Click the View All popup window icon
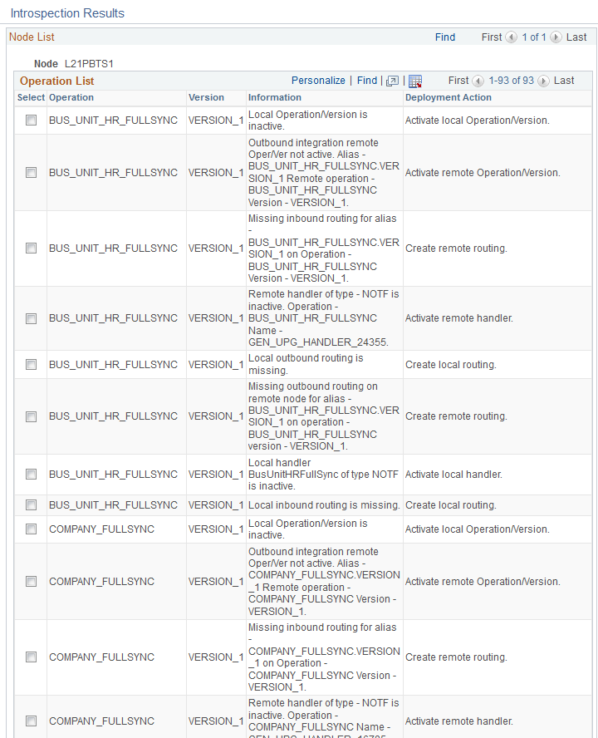Screen dimensions: 598x738 click(x=392, y=81)
